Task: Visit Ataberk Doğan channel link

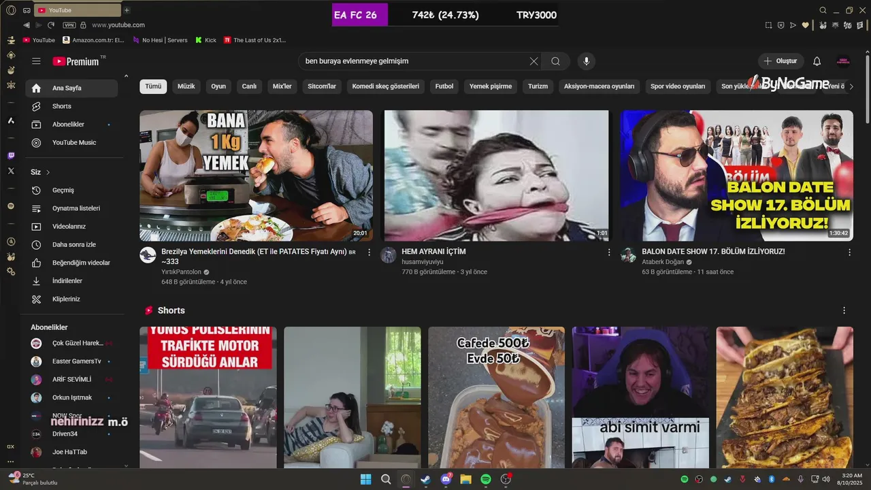Action: point(663,262)
